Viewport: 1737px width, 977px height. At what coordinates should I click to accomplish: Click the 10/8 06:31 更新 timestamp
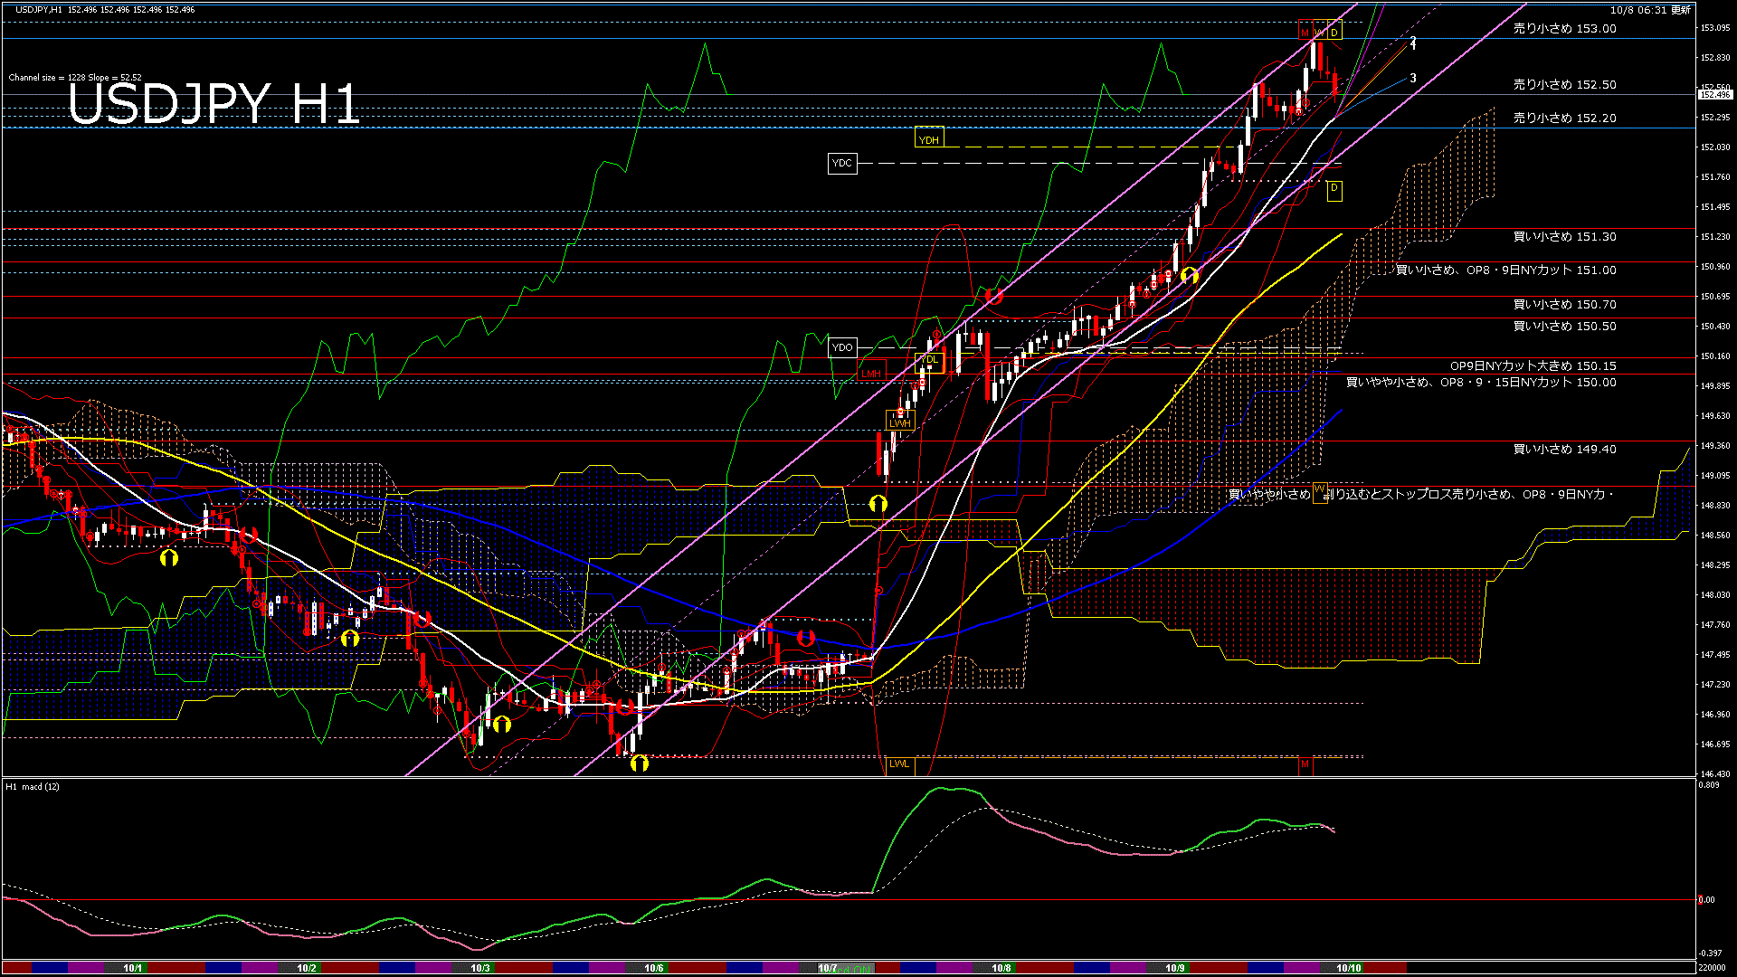1650,10
